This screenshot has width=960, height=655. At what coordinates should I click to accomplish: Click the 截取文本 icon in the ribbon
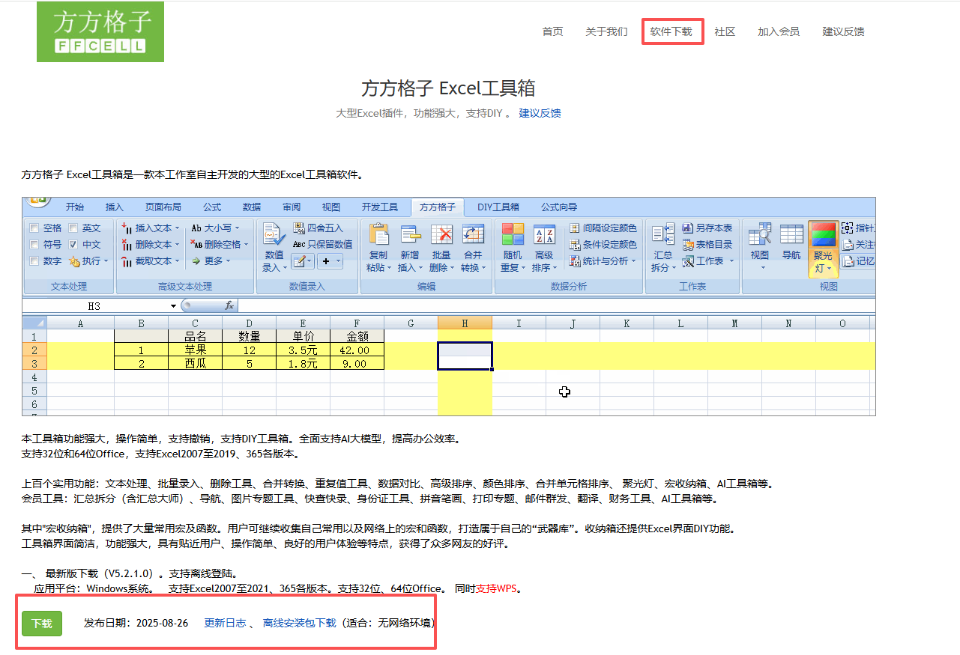tap(127, 261)
